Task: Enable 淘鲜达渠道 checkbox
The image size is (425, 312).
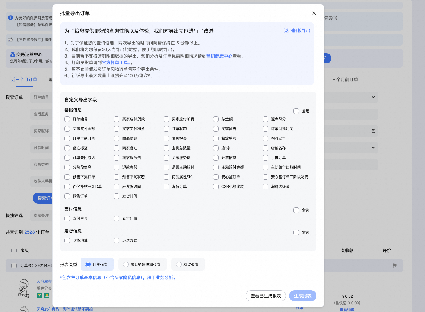Action: click(x=266, y=187)
